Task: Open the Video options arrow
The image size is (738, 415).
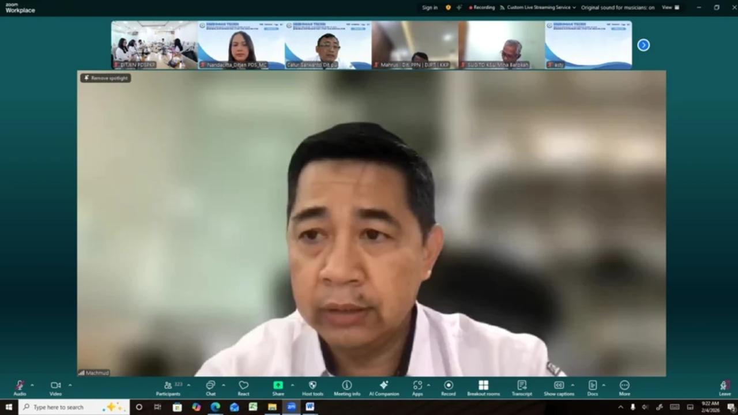Action: (x=70, y=385)
